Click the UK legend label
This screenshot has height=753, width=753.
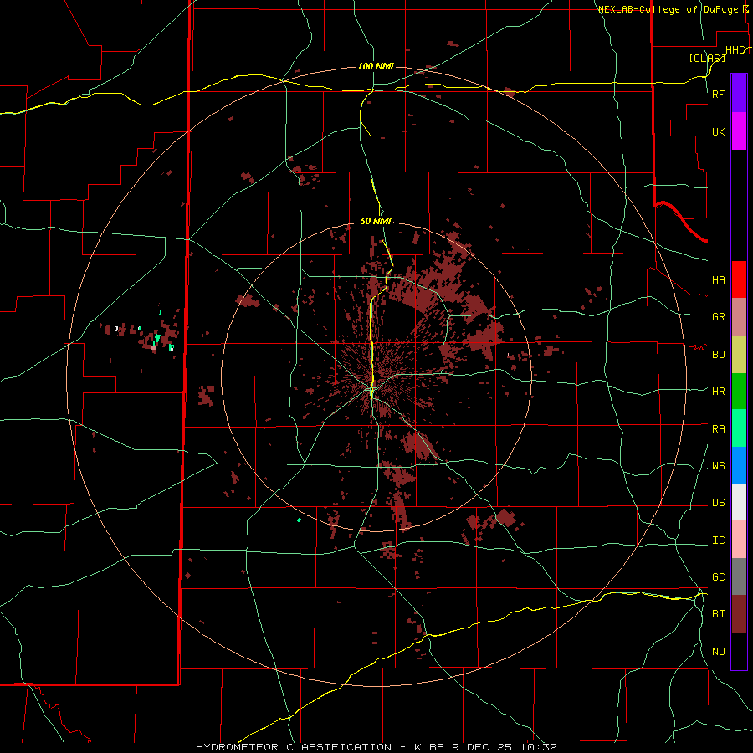(x=718, y=131)
